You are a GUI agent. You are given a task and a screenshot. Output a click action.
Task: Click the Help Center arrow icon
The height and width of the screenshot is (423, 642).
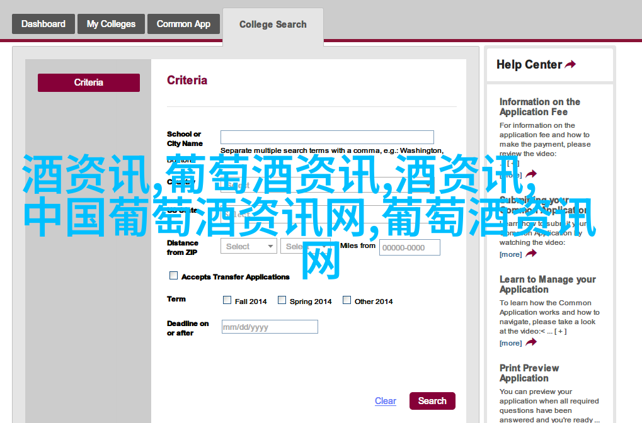click(x=570, y=64)
